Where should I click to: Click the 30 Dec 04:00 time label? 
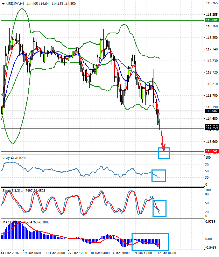coord(100,253)
